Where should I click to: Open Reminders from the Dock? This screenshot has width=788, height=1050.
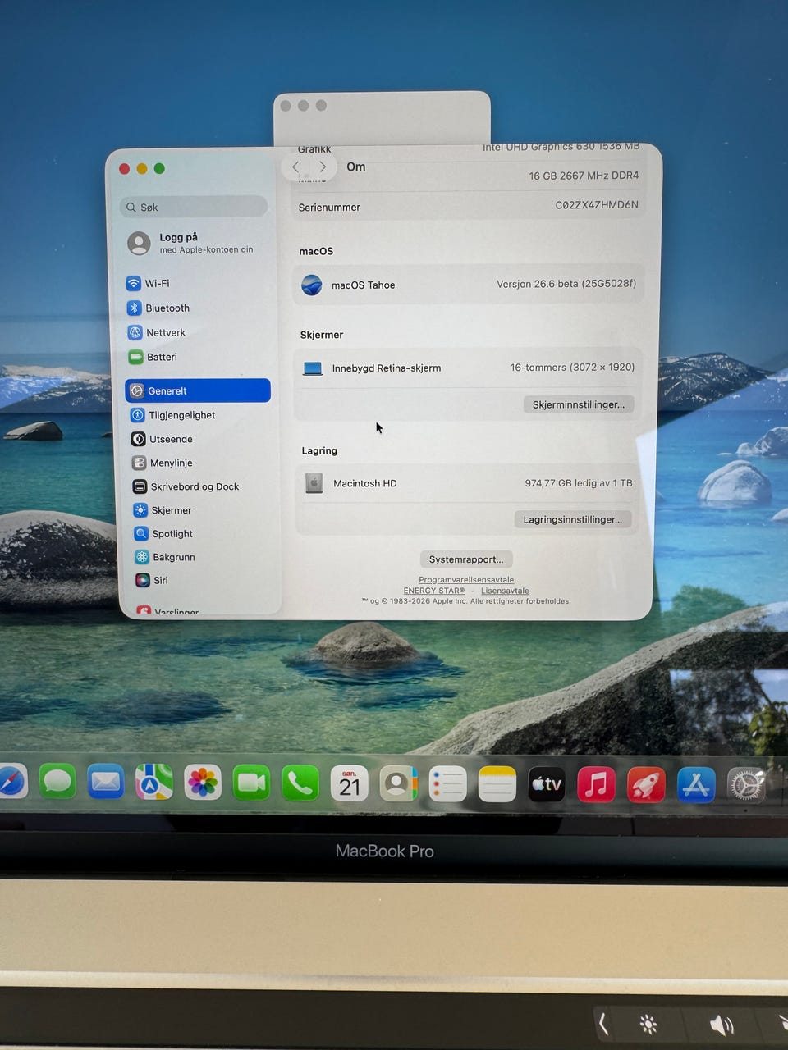tap(447, 785)
